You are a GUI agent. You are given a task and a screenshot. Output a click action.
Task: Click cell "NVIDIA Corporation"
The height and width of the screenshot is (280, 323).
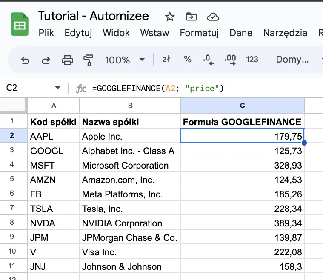(130, 222)
